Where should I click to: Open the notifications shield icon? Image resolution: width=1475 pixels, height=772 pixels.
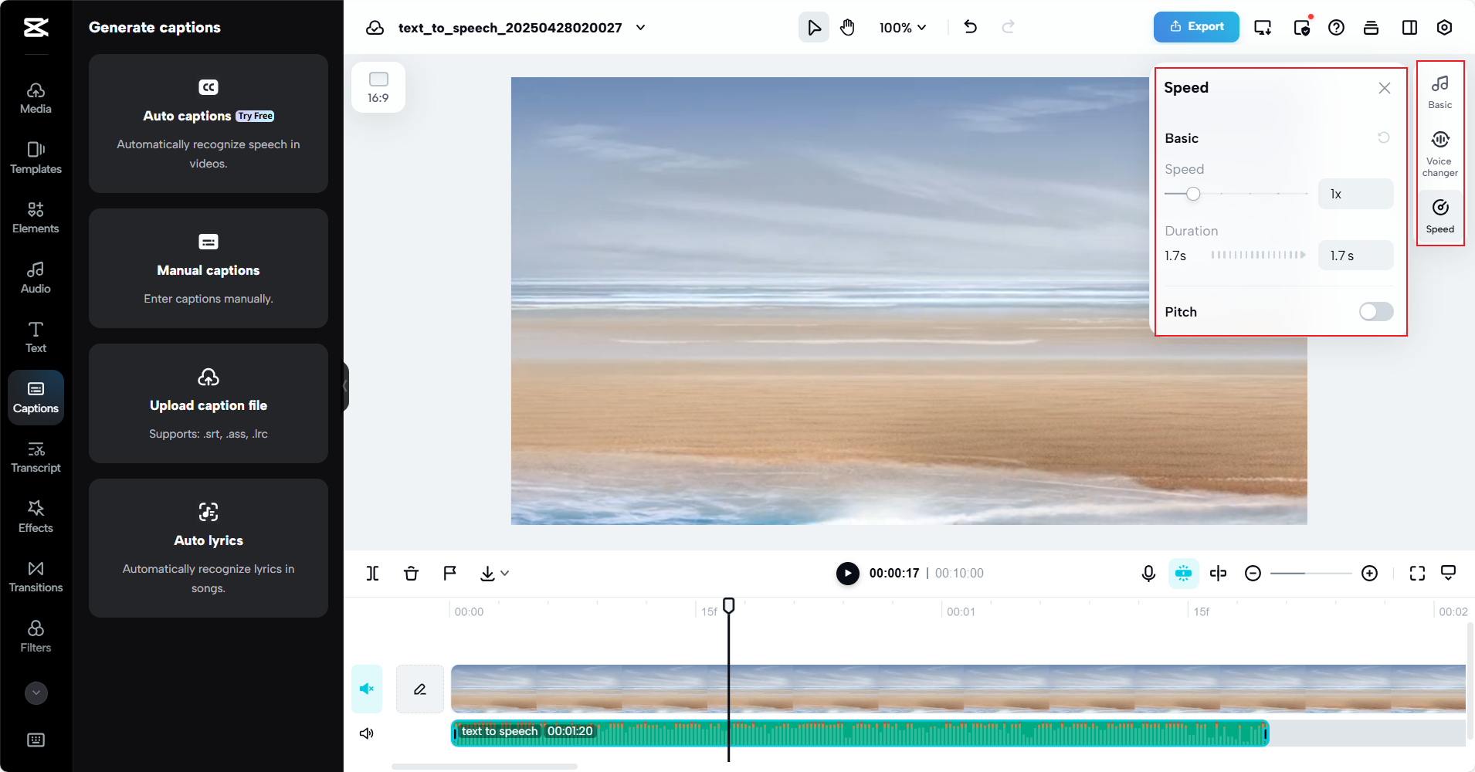point(1302,28)
